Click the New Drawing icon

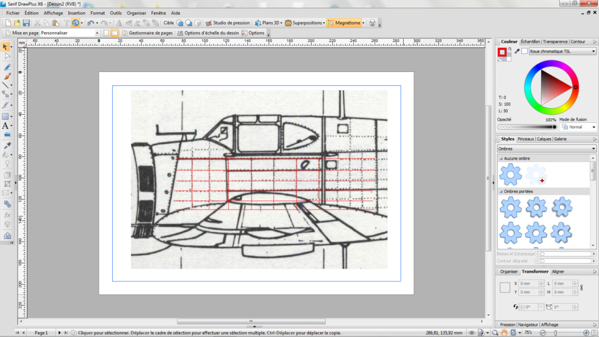tap(8, 23)
